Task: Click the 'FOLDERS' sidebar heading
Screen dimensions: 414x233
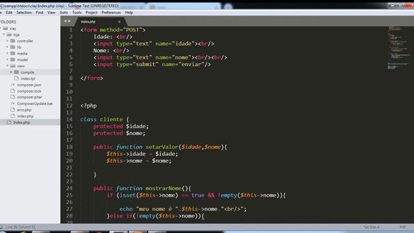Action: 8,22
